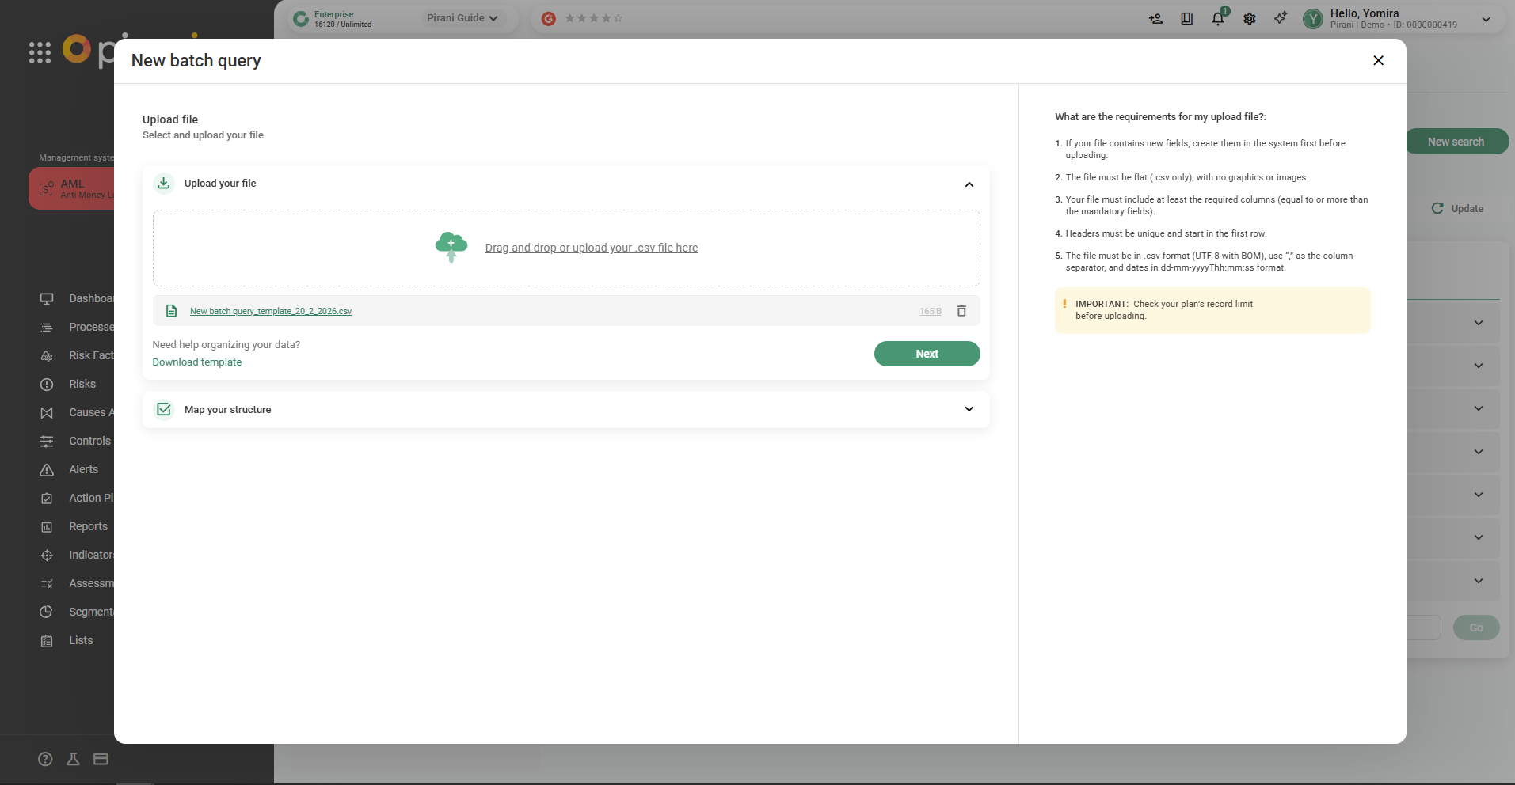Delete the uploaded csv file with trash icon

[961, 311]
